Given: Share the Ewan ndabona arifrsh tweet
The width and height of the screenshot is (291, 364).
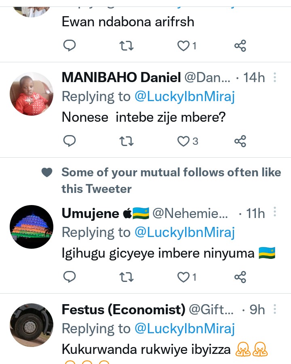Looking at the screenshot, I should tap(240, 46).
